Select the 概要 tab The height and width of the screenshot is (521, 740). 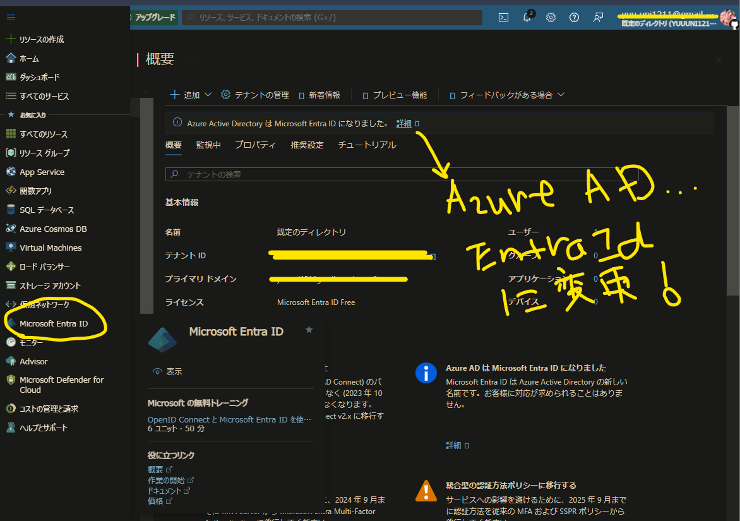[x=173, y=145]
